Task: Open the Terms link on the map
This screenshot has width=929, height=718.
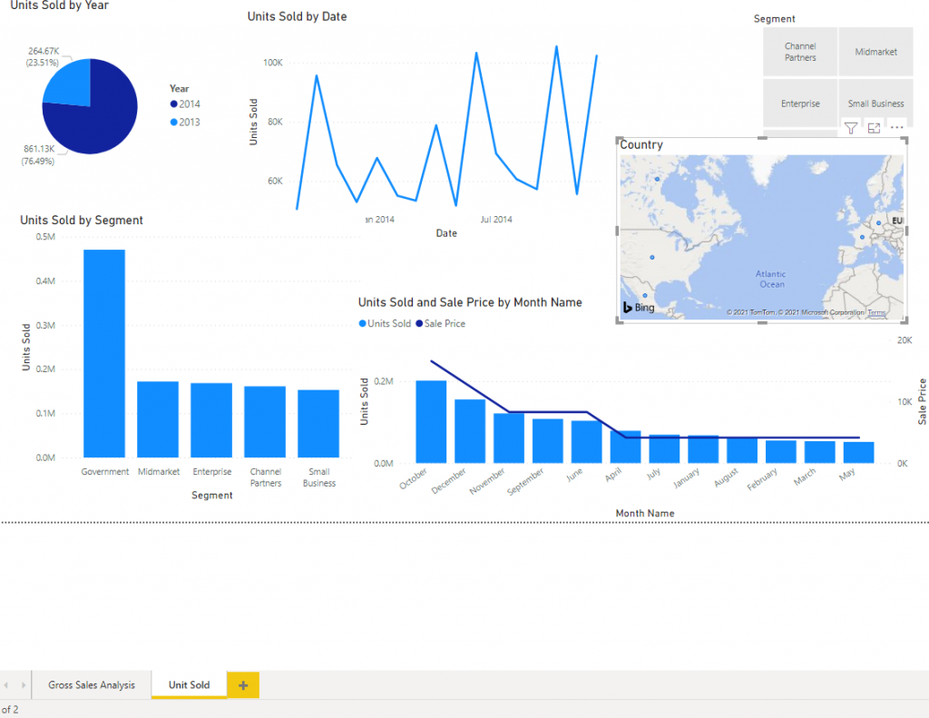Action: [x=876, y=313]
